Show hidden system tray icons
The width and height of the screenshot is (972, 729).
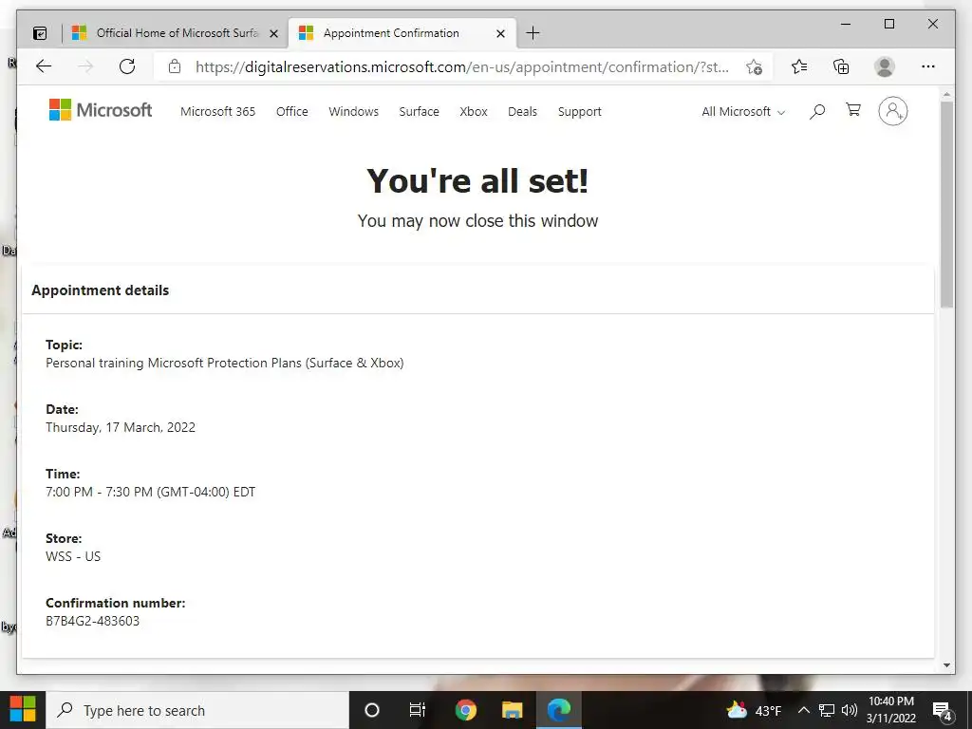pos(803,710)
